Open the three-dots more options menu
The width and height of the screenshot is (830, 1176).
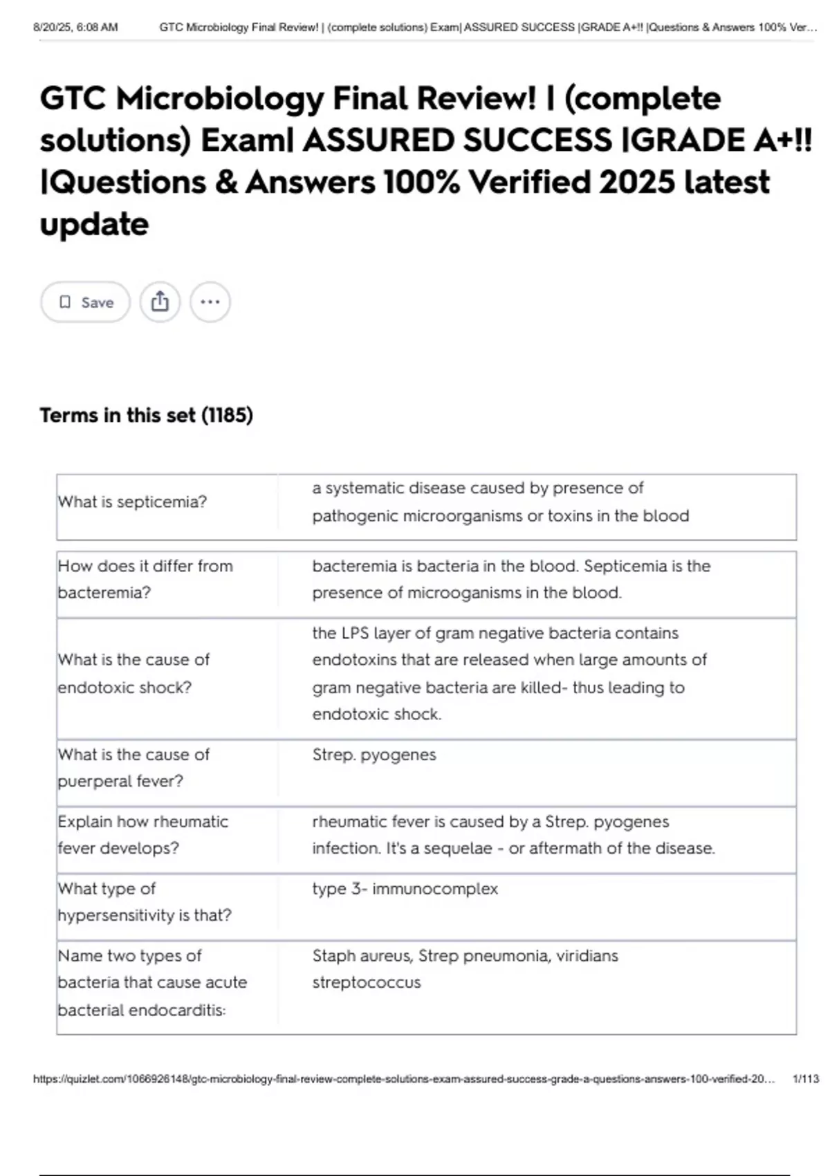210,302
